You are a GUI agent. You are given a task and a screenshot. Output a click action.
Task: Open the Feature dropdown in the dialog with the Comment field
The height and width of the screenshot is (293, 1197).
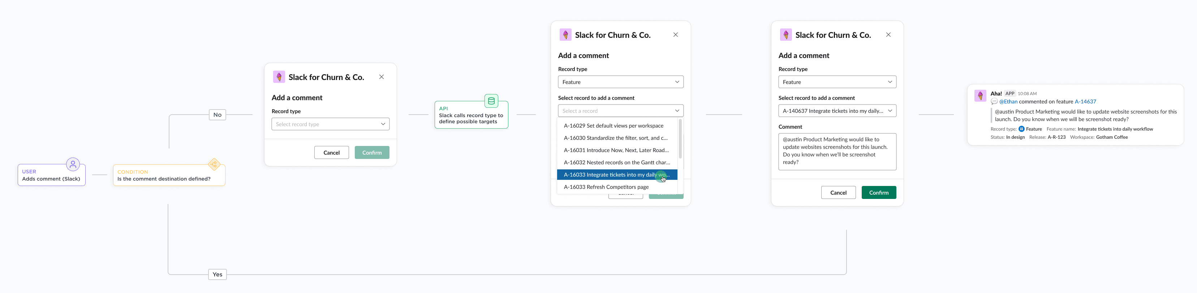pyautogui.click(x=837, y=82)
